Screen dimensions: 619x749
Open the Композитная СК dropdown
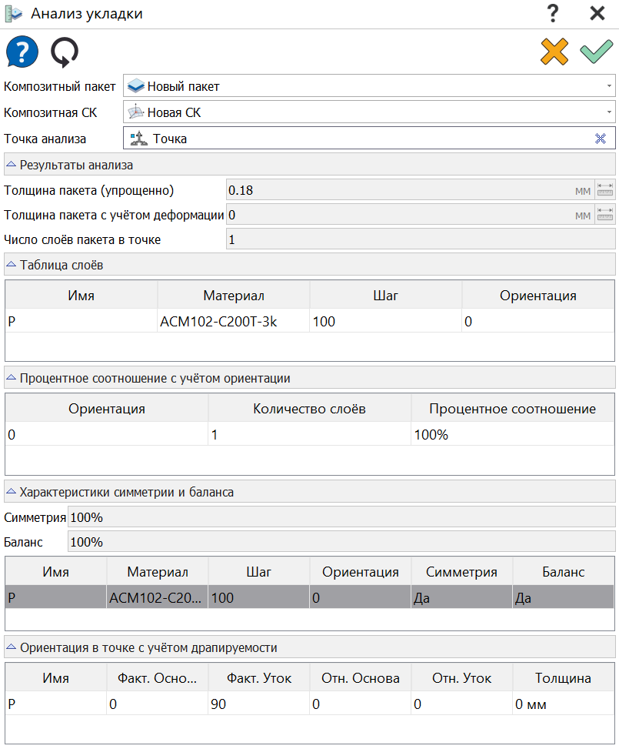(x=369, y=112)
